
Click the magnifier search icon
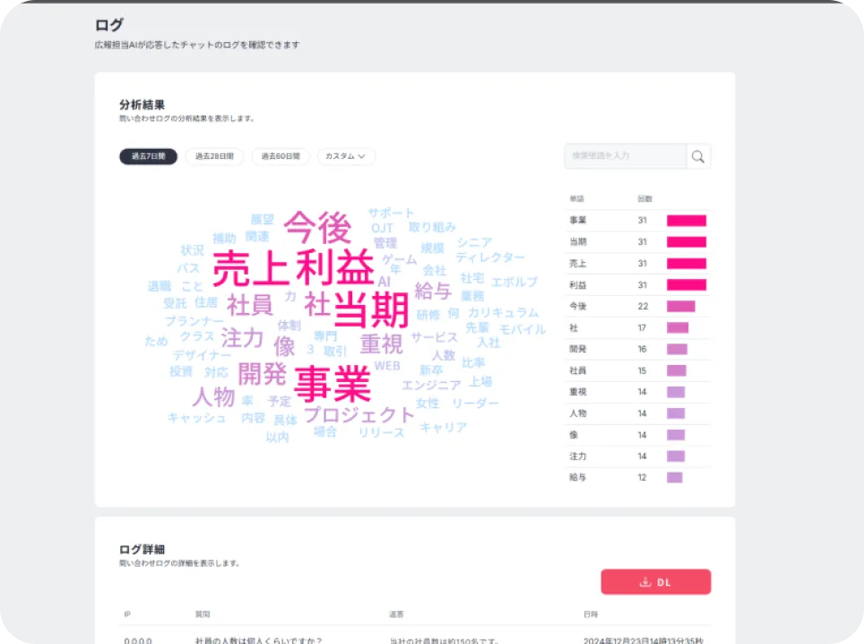coord(698,156)
